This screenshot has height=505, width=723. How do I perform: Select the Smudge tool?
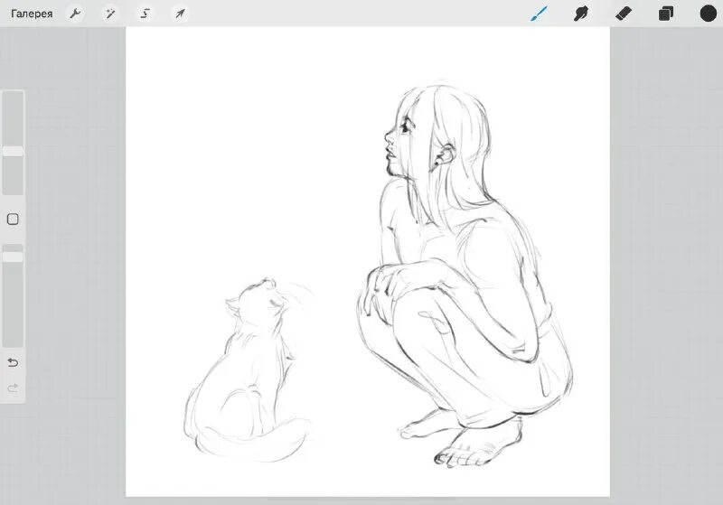click(x=581, y=14)
